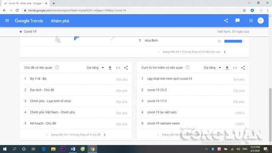Select the Hòa Bình region row
This screenshot has height=153, width=272.
click(193, 41)
